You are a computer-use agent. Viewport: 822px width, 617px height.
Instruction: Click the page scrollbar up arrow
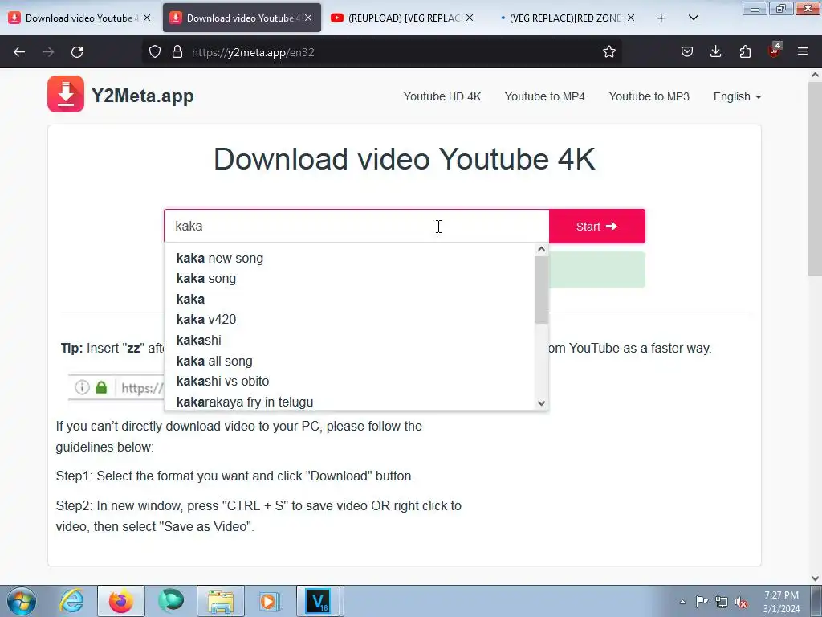click(x=815, y=75)
